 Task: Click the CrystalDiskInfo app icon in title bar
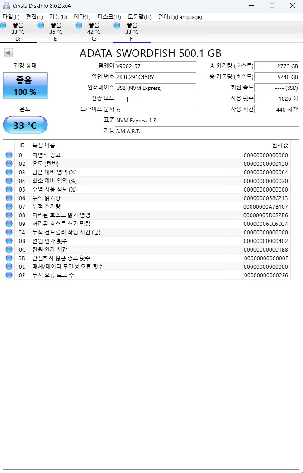(x=6, y=6)
